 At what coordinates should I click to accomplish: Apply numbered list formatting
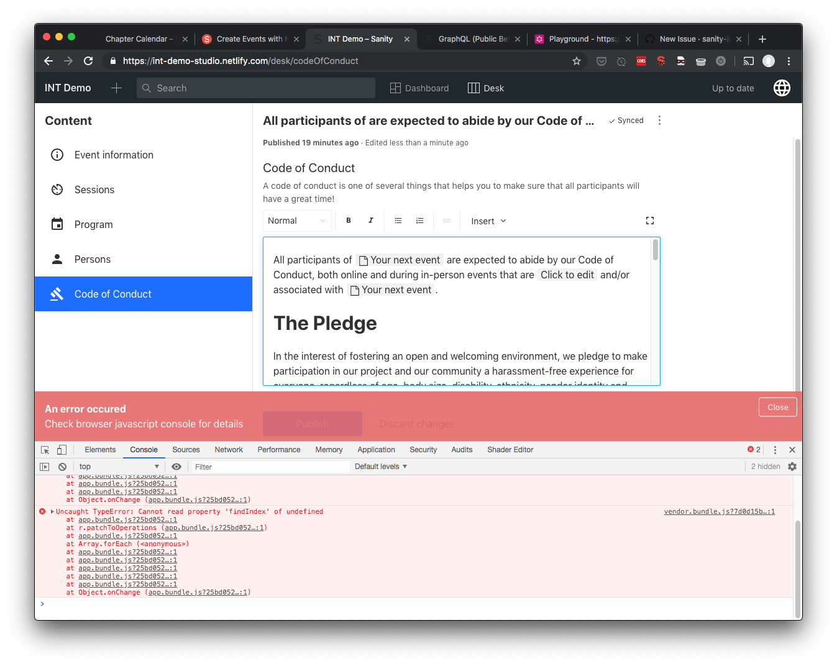tap(420, 221)
